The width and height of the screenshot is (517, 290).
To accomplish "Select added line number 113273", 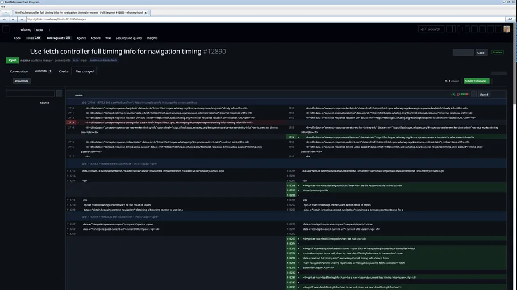I will pyautogui.click(x=291, y=238).
